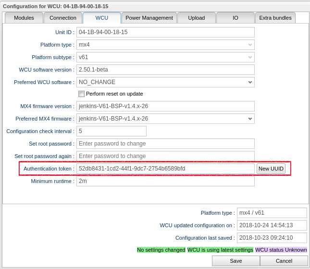
Task: Select the Authentication token field
Action: point(165,169)
